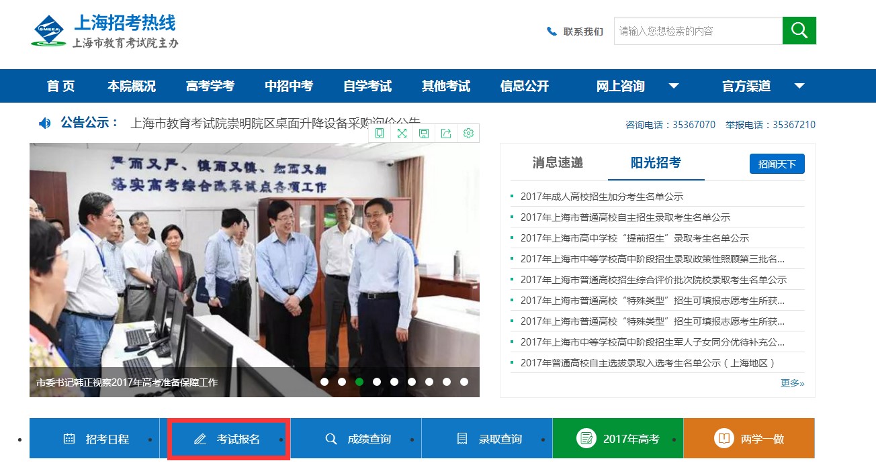
Task: Click the floppy disk save icon
Action: (x=424, y=133)
